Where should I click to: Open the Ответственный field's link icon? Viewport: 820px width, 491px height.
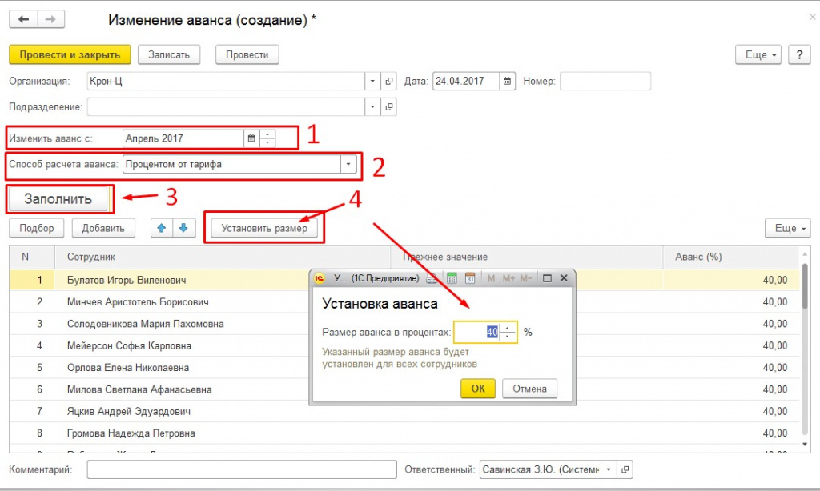coord(625,469)
